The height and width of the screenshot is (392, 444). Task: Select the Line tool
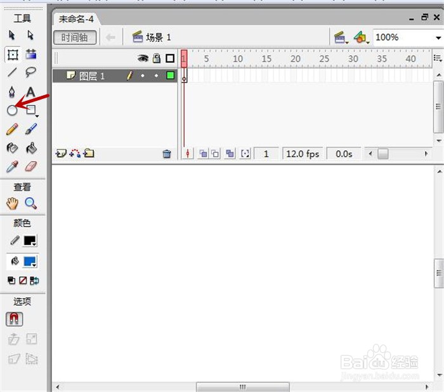coord(12,72)
